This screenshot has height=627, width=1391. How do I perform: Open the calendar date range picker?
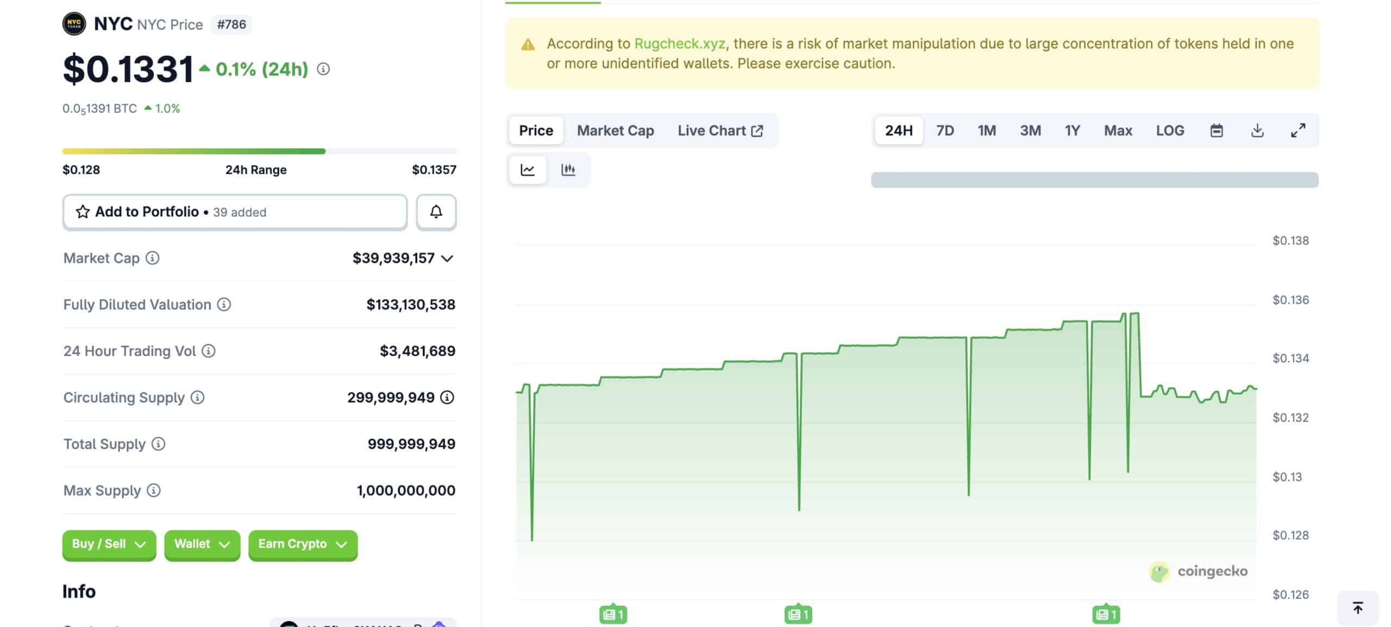pyautogui.click(x=1217, y=130)
